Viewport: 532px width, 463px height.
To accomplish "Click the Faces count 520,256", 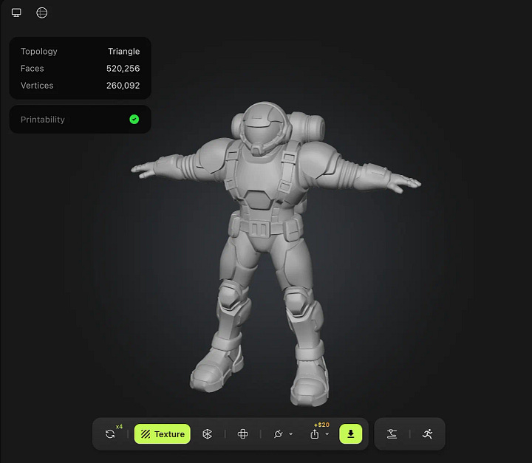I will (x=123, y=69).
